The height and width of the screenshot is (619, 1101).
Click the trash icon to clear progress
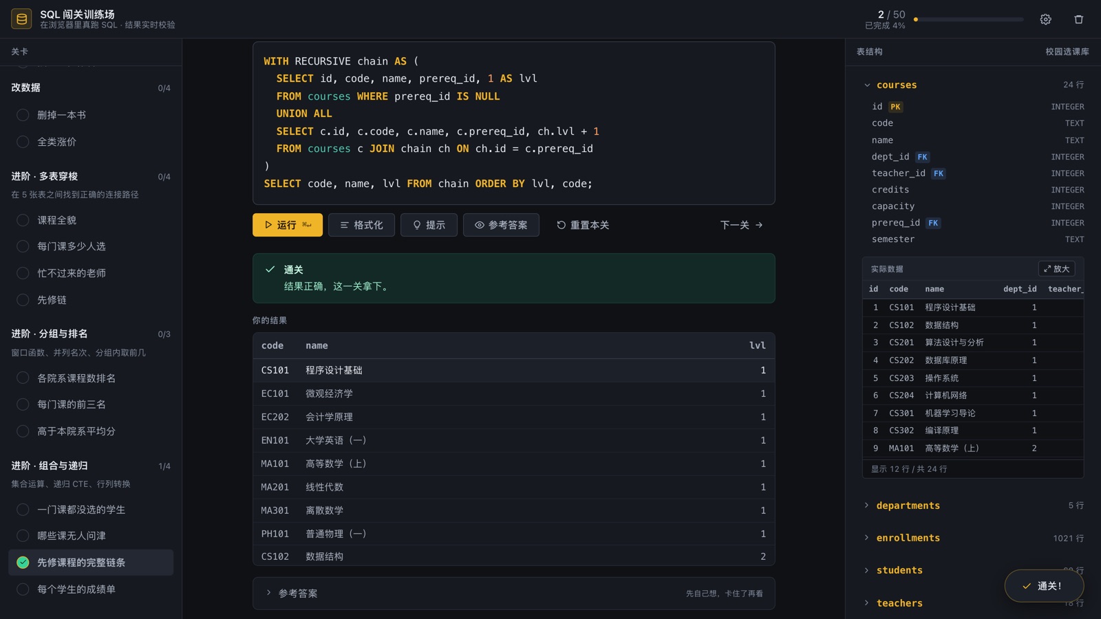coord(1078,19)
